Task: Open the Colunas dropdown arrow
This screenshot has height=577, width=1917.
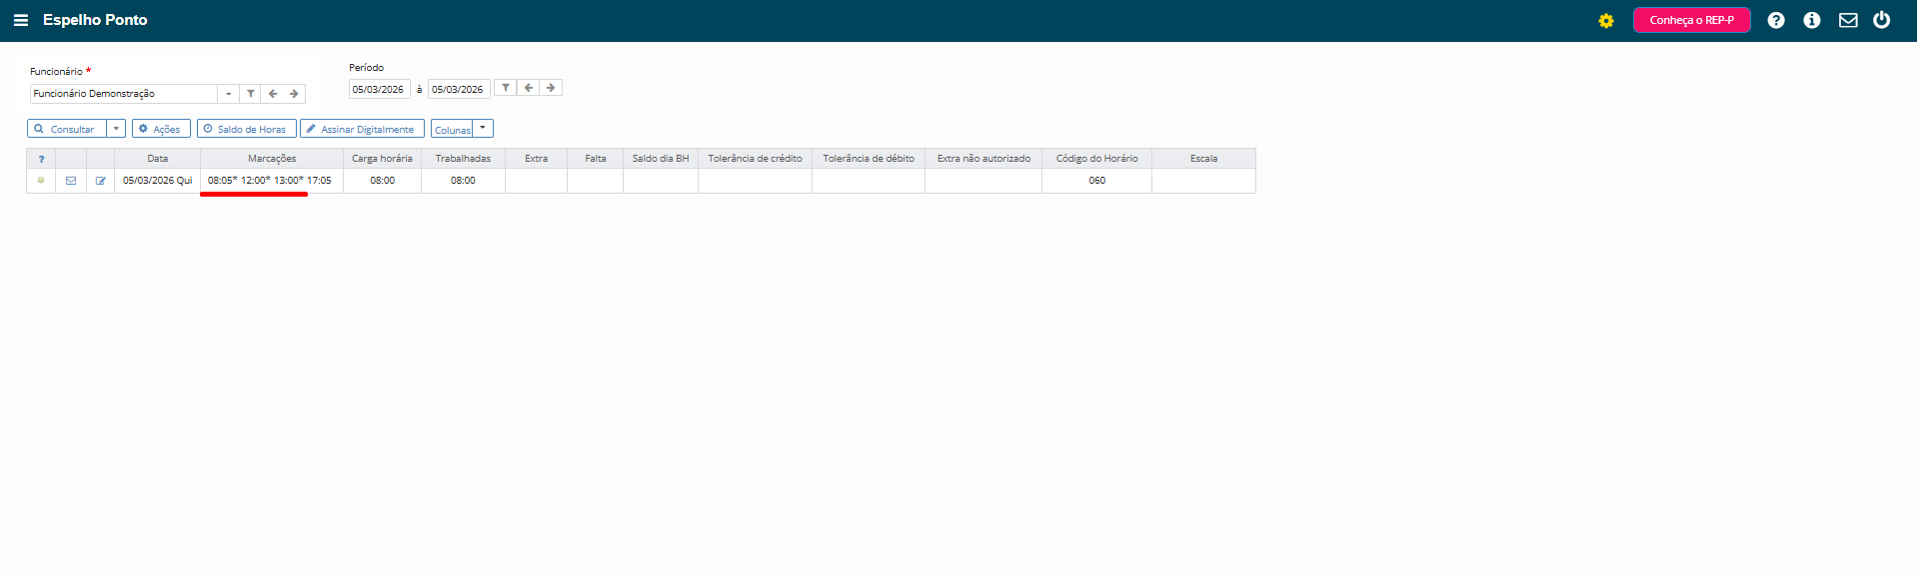Action: click(x=483, y=129)
